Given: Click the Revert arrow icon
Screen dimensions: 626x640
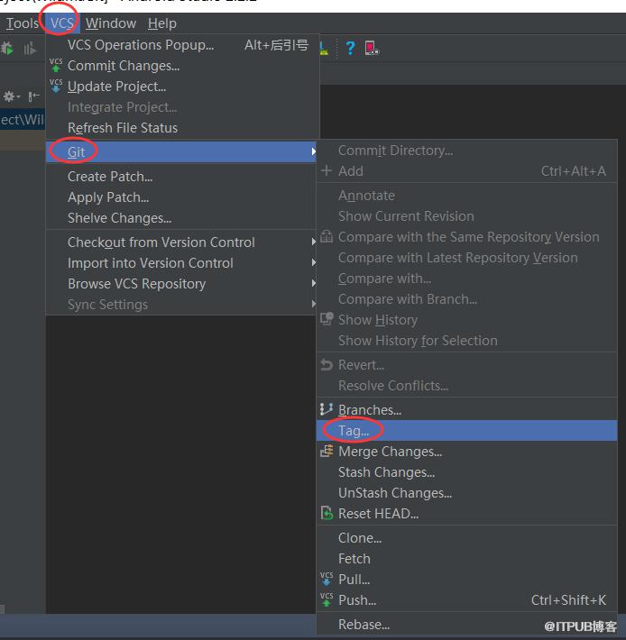Looking at the screenshot, I should tap(327, 364).
